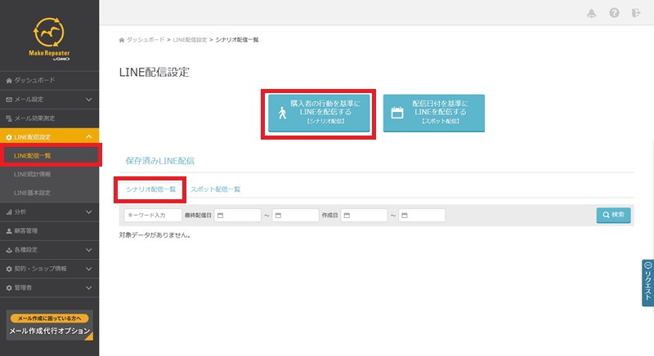Expand the 管理者 sidebar menu
Viewport: 654px width, 356px height.
pos(50,287)
